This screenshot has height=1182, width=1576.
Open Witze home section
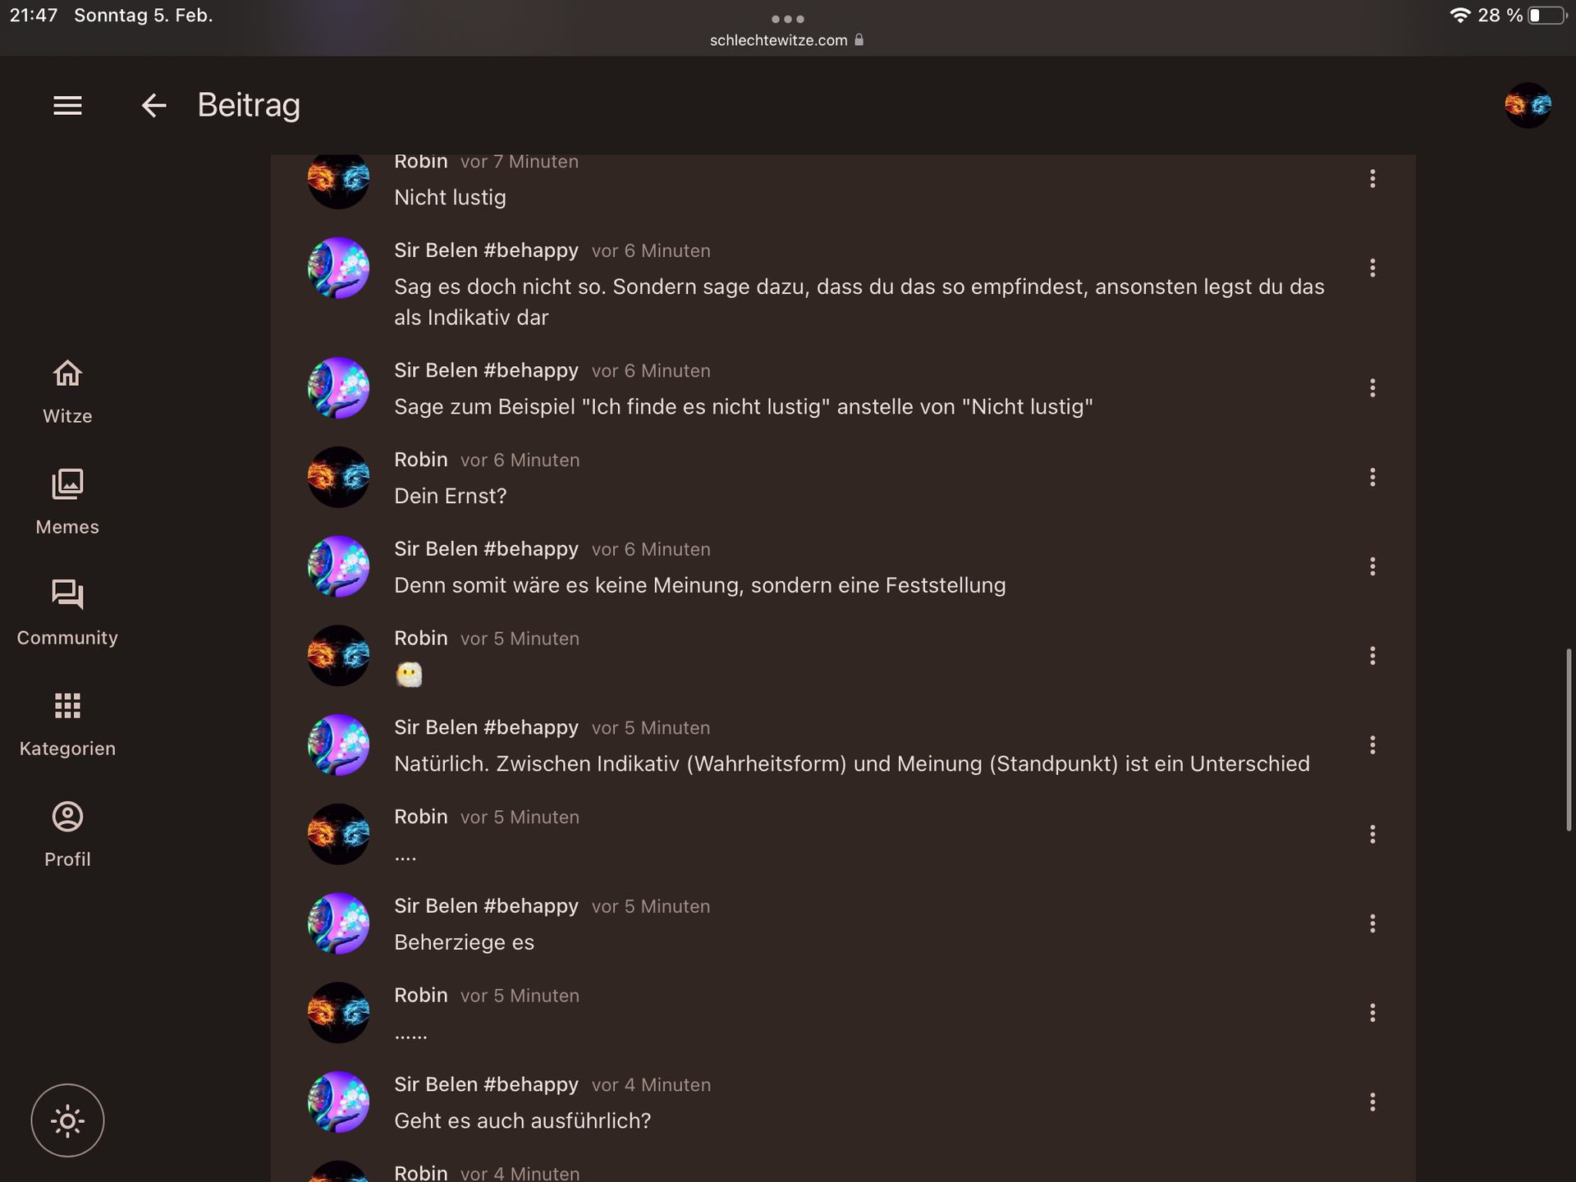tap(67, 392)
